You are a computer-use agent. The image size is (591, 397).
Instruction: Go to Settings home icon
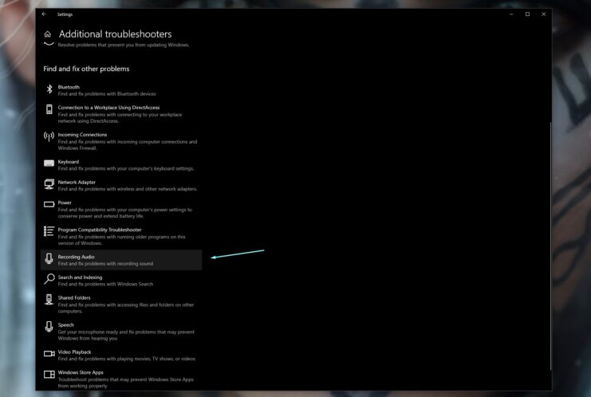[48, 34]
